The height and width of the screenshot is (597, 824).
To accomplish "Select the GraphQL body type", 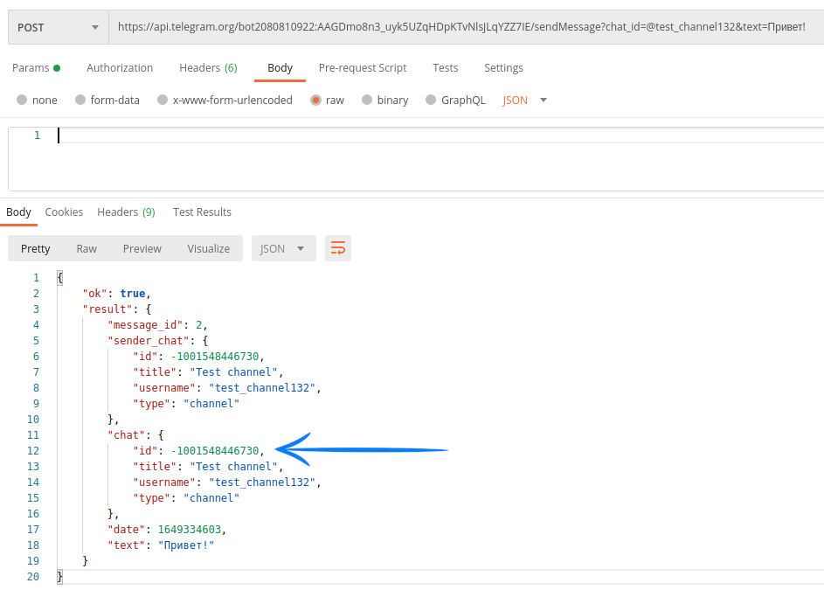I will (455, 100).
